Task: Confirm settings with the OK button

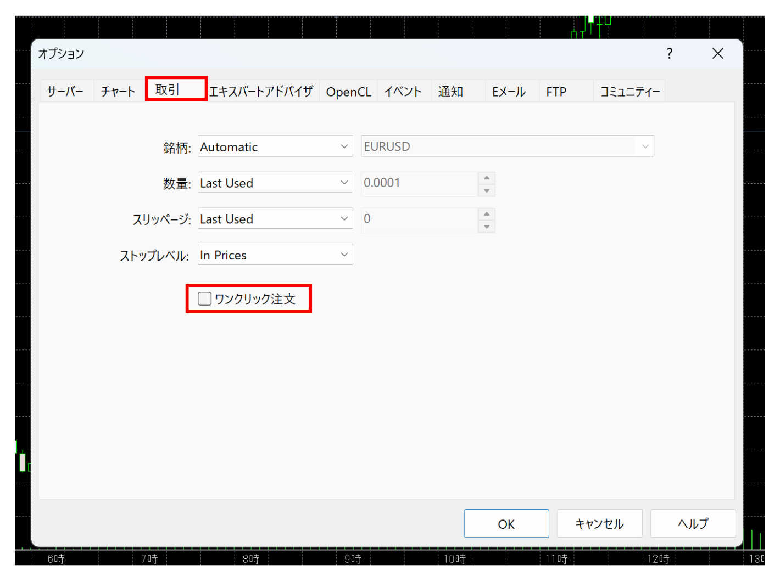Action: click(506, 523)
